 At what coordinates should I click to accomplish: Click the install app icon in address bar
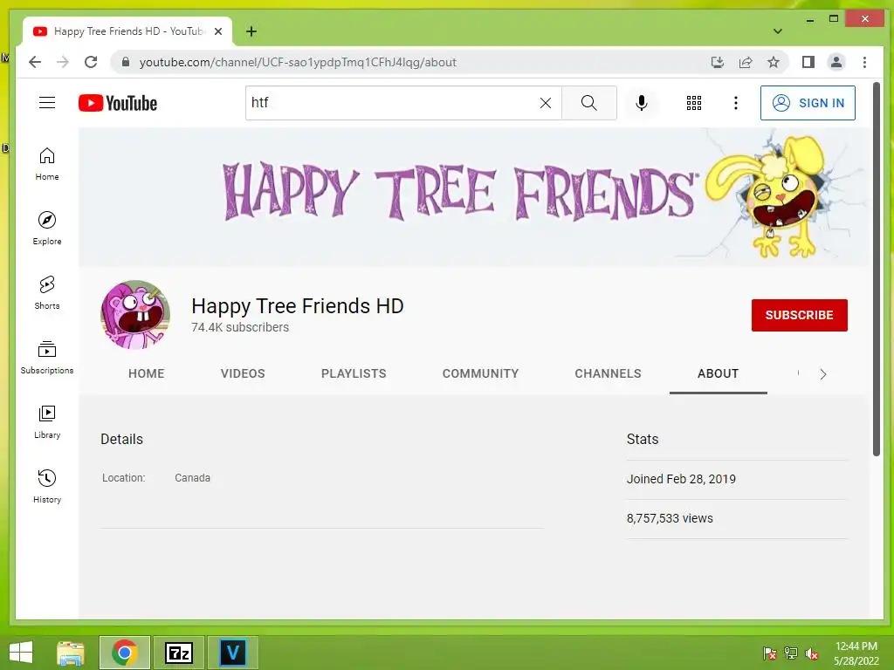click(718, 62)
